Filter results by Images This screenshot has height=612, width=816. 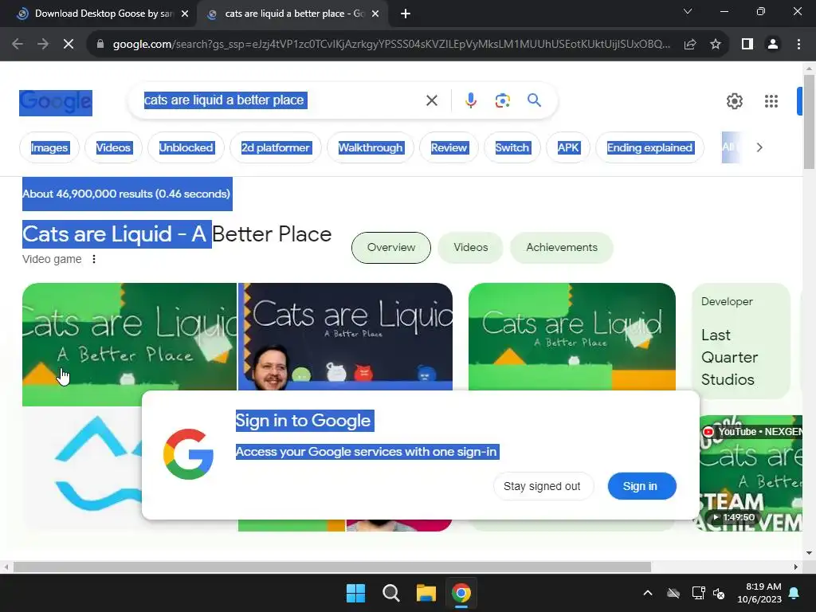coord(49,147)
